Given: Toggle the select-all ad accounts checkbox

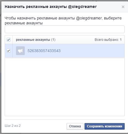Looking at the screenshot, I should coord(9,40).
